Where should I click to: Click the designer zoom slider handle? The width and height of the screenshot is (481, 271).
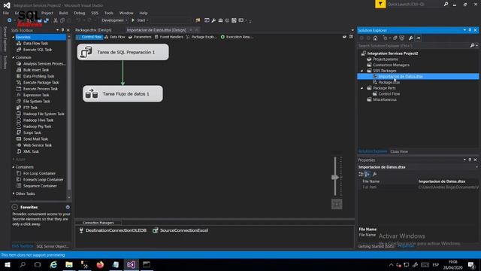335,178
